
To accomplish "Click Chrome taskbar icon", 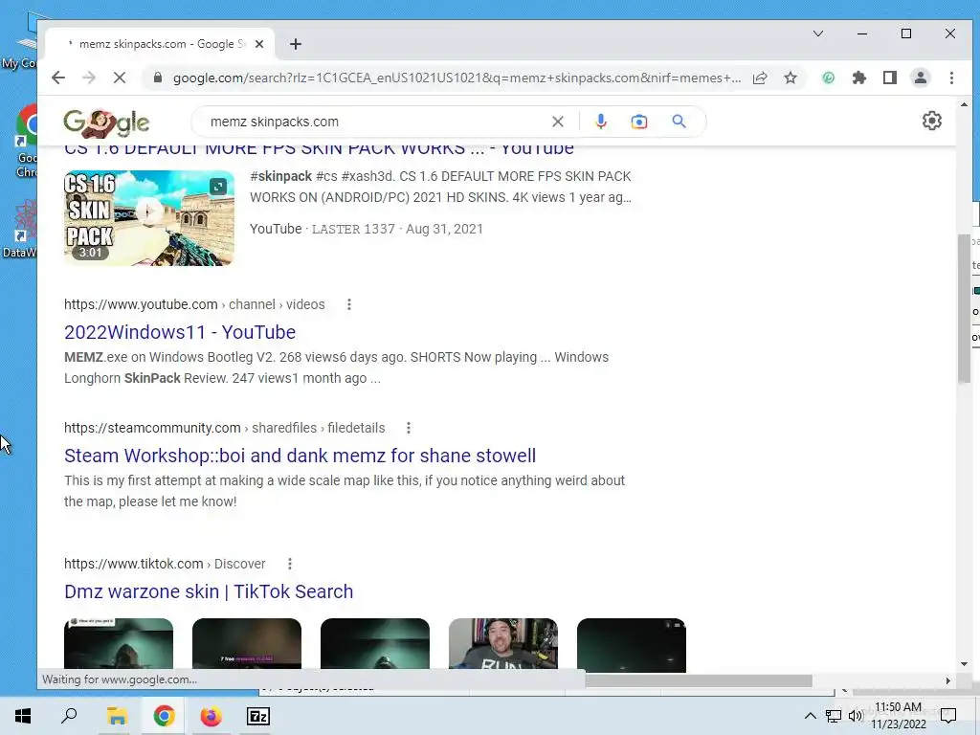I will 164,716.
